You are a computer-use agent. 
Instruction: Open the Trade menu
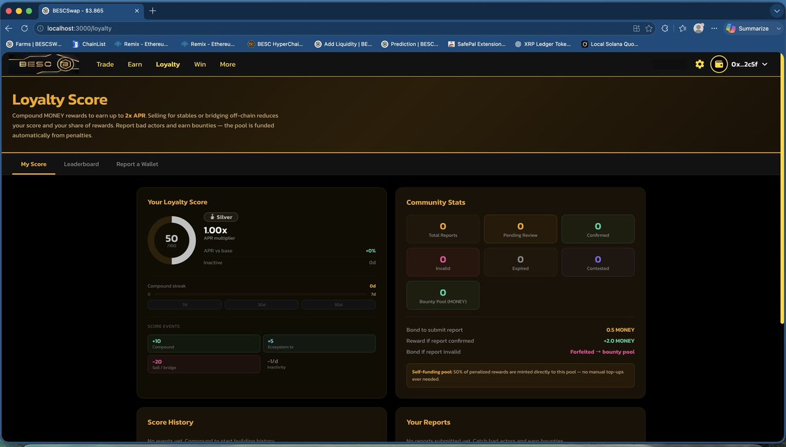(x=105, y=64)
